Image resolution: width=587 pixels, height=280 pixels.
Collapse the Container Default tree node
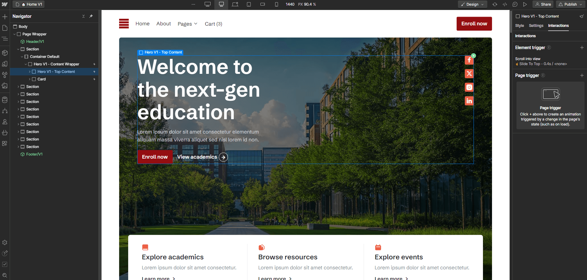tap(22, 57)
